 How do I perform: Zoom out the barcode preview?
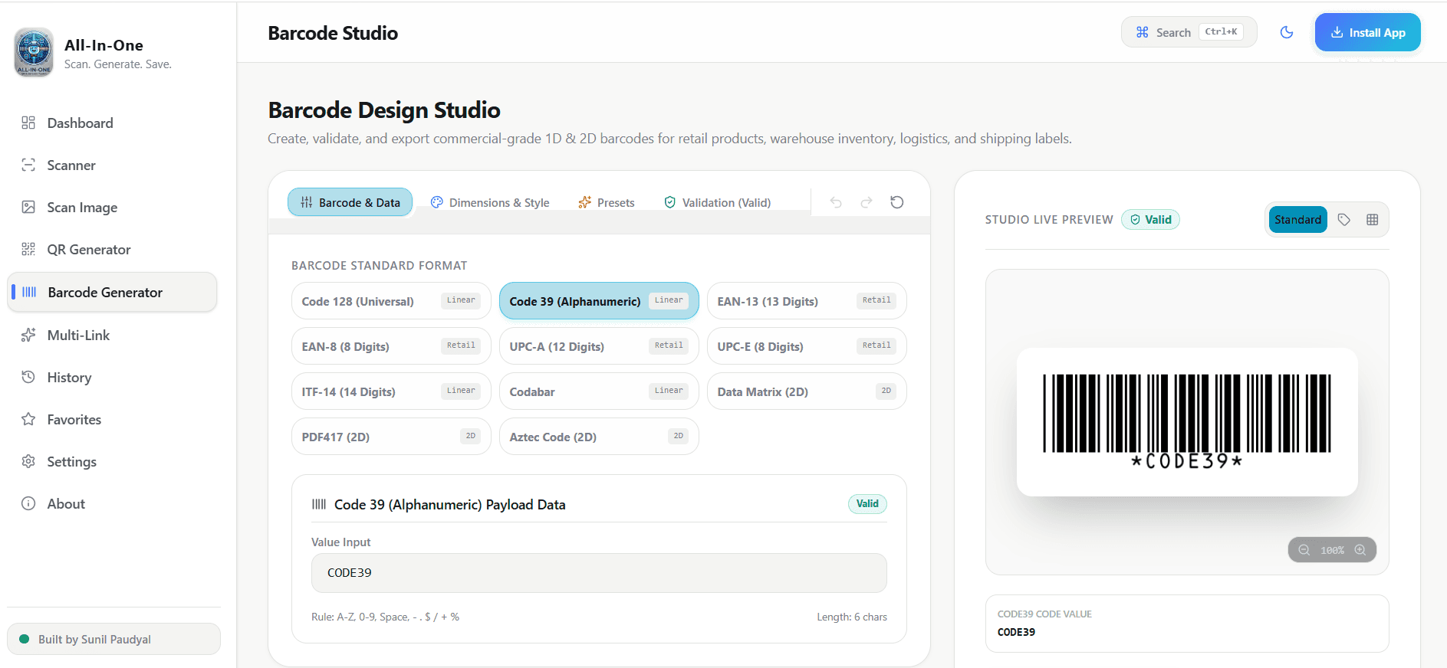click(x=1304, y=550)
